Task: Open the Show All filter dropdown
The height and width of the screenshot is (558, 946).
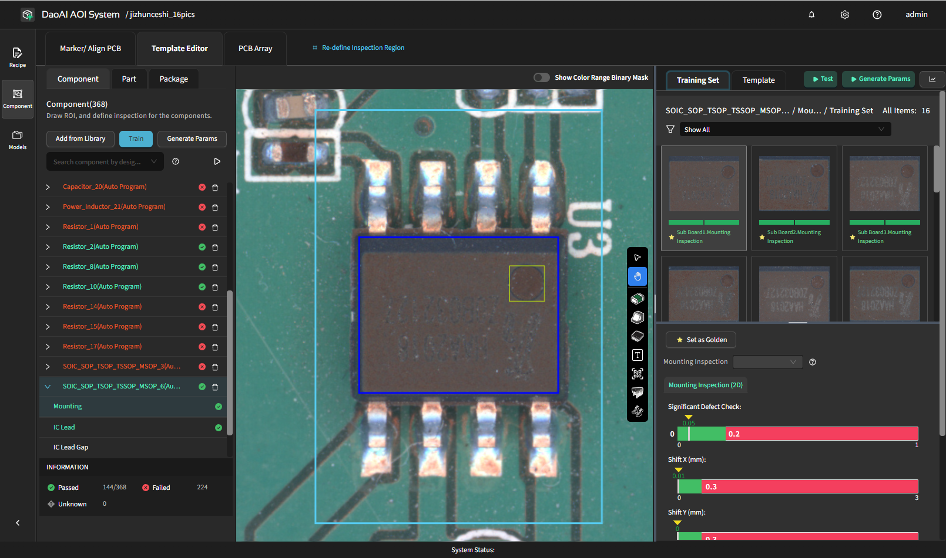Action: (x=784, y=129)
